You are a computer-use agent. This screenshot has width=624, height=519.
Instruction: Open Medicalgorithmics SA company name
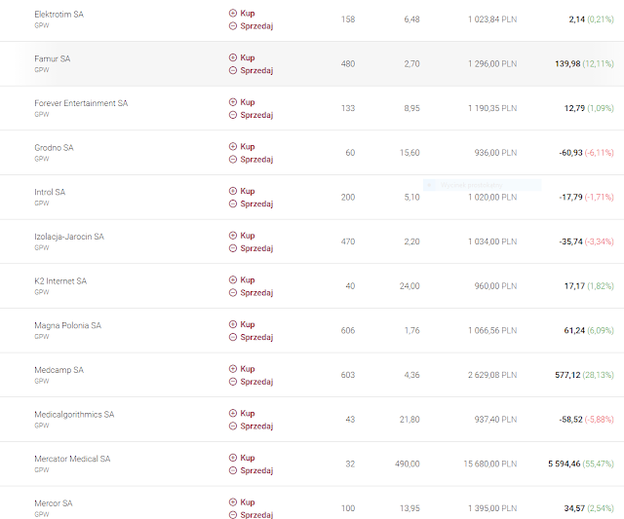point(74,415)
